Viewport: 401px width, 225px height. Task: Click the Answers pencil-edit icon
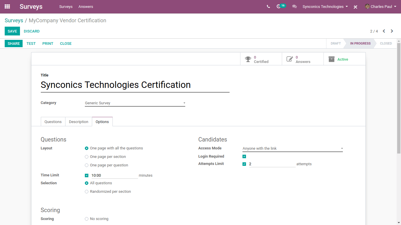coord(290,59)
